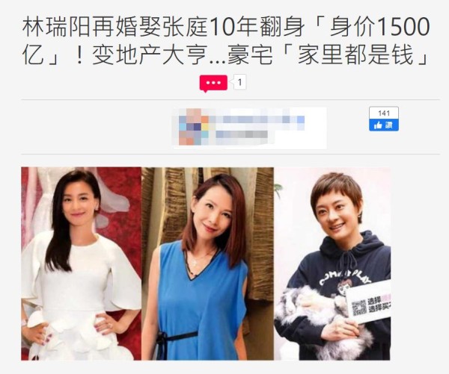Screen dimensions: 449x374
Task: Click the Facebook thumbs-up icon
Action: point(378,125)
